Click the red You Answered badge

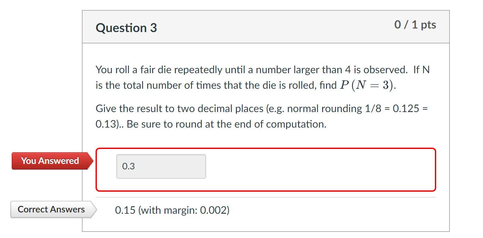coord(49,160)
